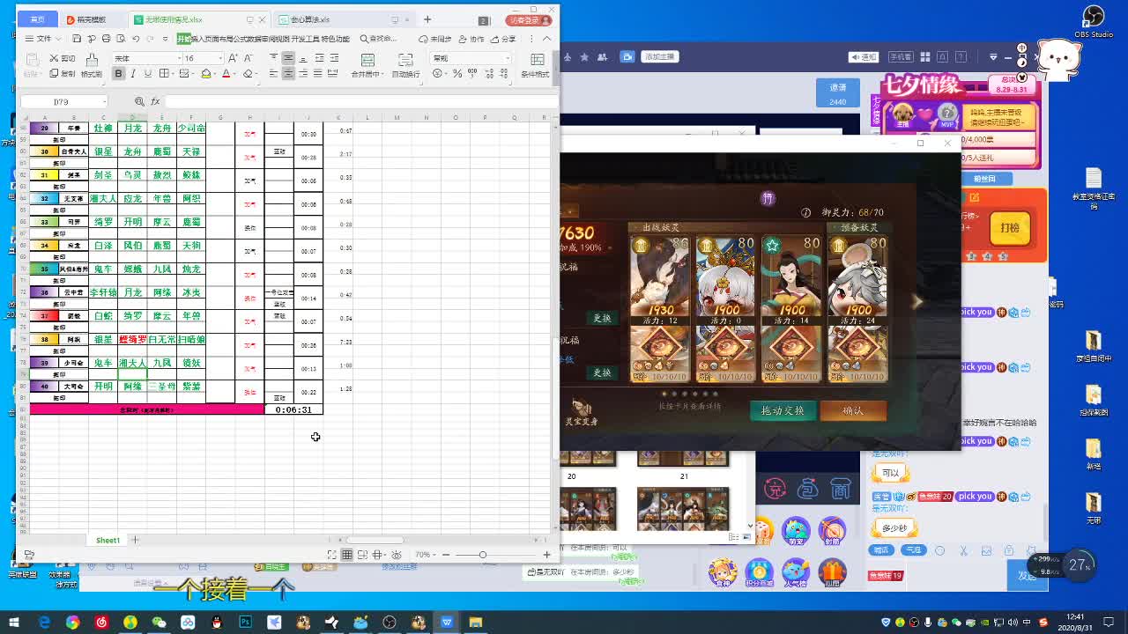Click the 协作 collaborate button
The height and width of the screenshot is (634, 1128).
(471, 39)
